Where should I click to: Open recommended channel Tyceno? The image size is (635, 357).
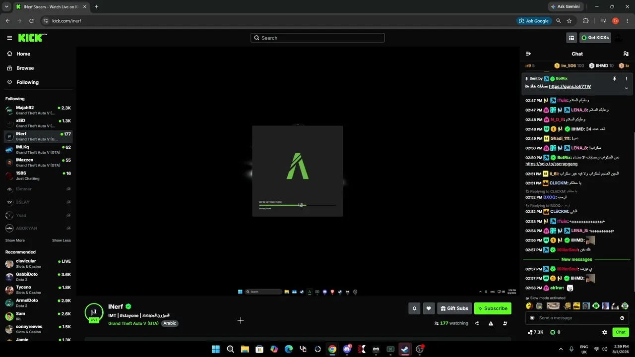[38, 290]
